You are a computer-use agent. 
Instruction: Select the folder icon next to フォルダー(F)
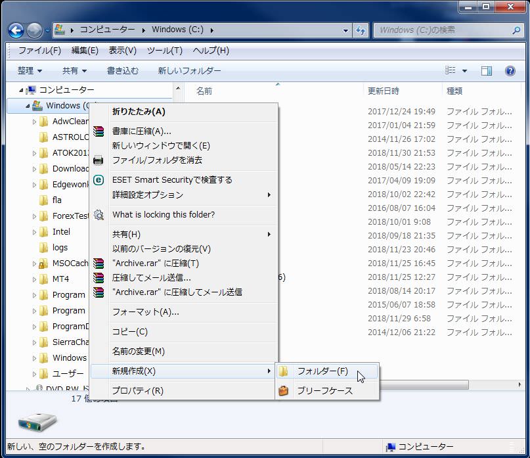(284, 371)
